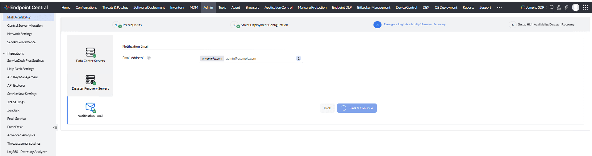Image resolution: width=592 pixels, height=156 pixels.
Task: Go to Select Deployment Configuration step
Action: tap(260, 25)
